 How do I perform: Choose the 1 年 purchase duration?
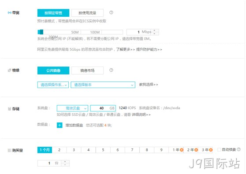coord(176,150)
